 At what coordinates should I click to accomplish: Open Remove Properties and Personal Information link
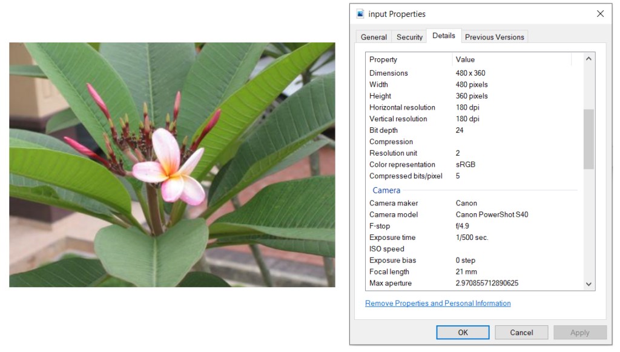click(438, 304)
